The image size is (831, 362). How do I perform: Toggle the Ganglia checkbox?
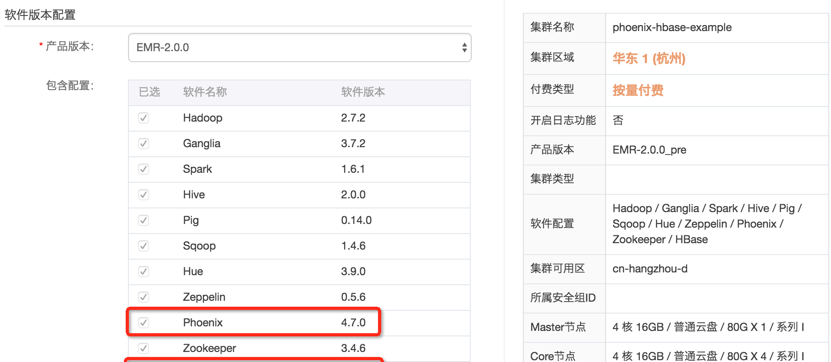click(x=144, y=144)
